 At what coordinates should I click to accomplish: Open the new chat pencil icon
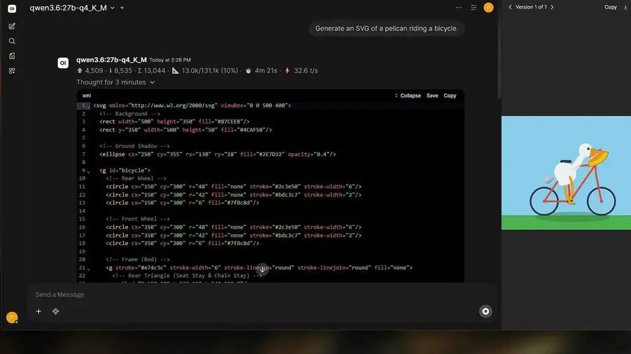12,26
